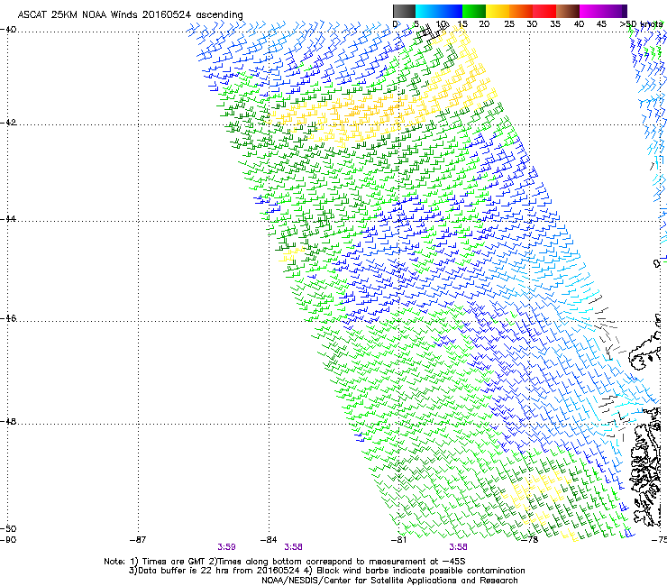Click the '3:58' time label right of '-81'

pos(458,547)
